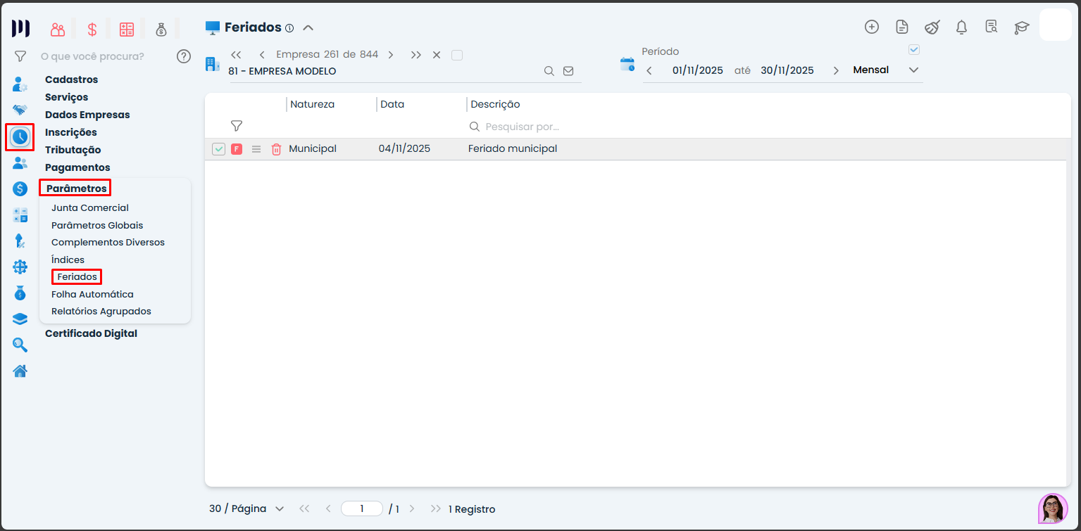Image resolution: width=1081 pixels, height=531 pixels.
Task: Collapse the Feriados title chevron
Action: pyautogui.click(x=308, y=28)
